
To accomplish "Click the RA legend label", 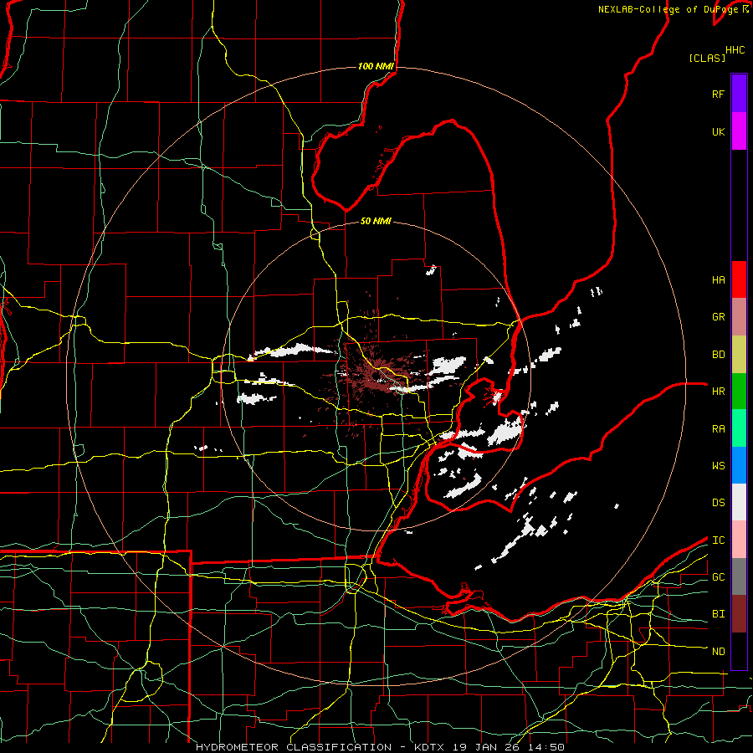I will (x=719, y=429).
